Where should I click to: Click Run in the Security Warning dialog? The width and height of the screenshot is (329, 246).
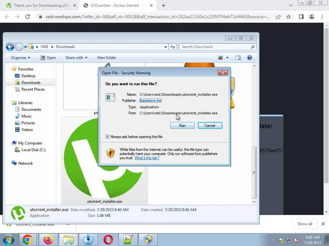pos(182,126)
